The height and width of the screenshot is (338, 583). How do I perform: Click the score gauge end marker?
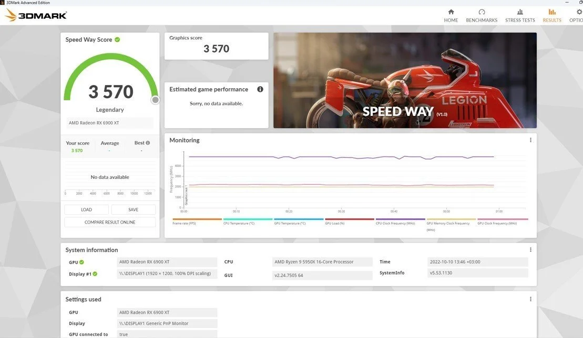156,100
